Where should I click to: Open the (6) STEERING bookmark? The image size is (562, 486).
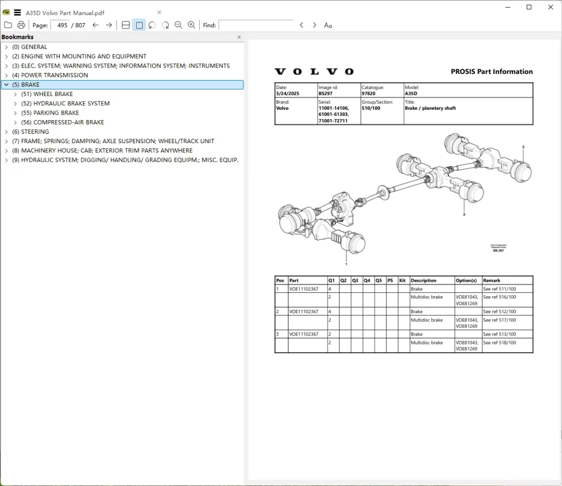point(31,132)
